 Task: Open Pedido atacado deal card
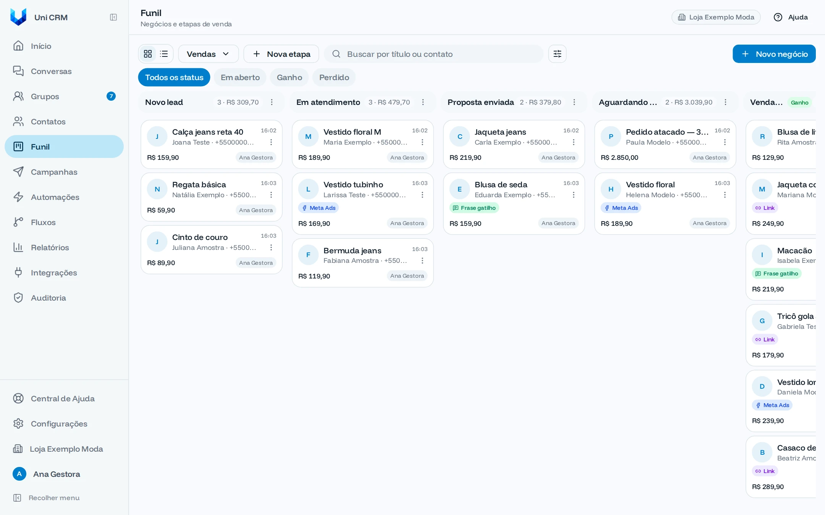665,145
